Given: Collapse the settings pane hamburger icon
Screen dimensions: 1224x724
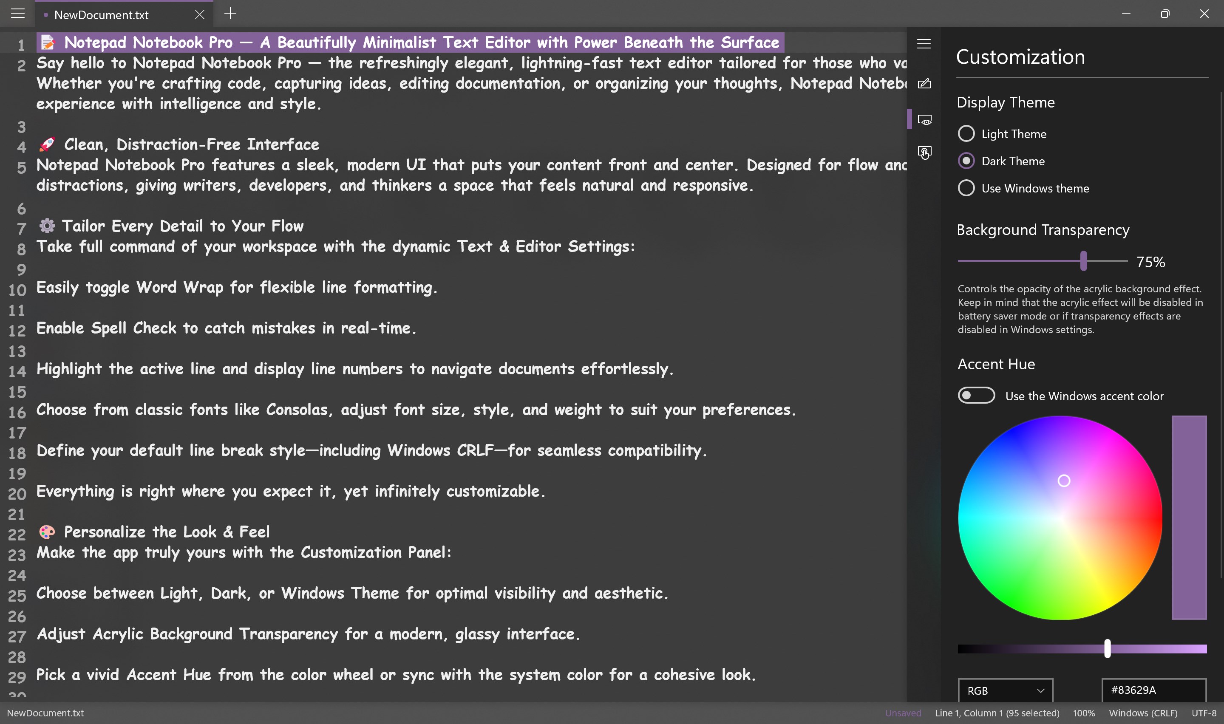Looking at the screenshot, I should pyautogui.click(x=924, y=44).
